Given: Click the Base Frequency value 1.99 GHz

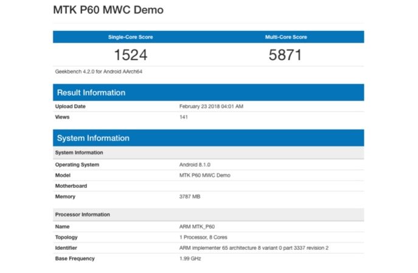Looking at the screenshot, I should [190, 258].
